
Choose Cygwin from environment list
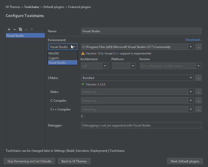(x=63, y=58)
